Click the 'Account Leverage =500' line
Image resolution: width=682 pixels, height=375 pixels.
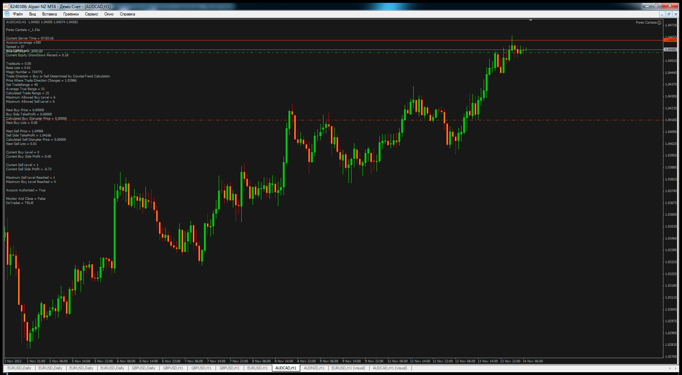click(24, 43)
